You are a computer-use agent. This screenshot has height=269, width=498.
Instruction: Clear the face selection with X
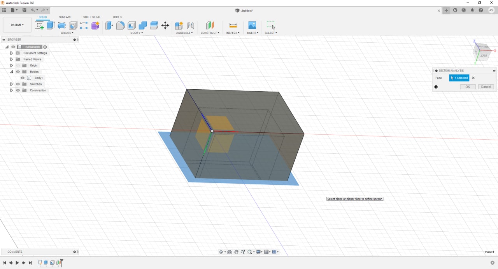click(473, 78)
